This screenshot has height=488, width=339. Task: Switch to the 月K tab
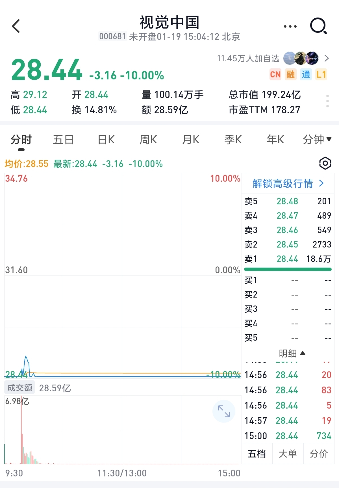pos(191,140)
